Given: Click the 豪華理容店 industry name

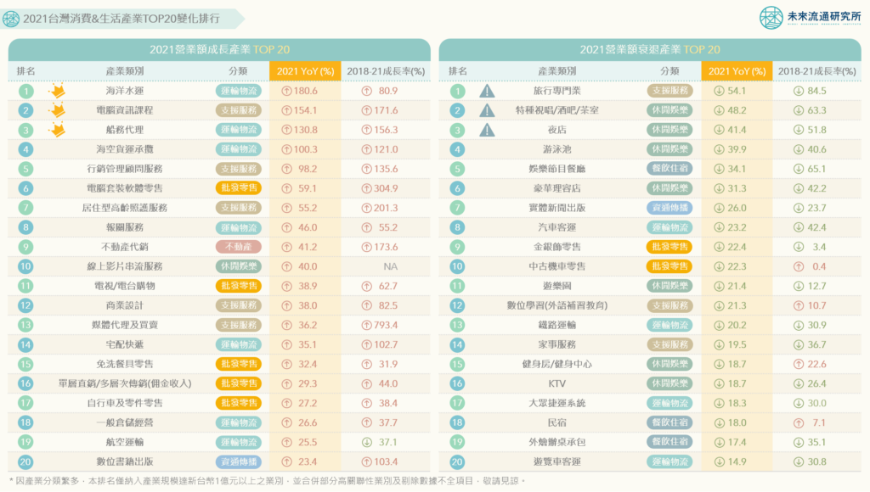Looking at the screenshot, I should [x=557, y=188].
